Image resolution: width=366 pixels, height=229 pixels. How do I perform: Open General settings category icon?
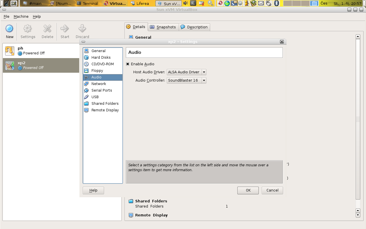tap(86, 51)
